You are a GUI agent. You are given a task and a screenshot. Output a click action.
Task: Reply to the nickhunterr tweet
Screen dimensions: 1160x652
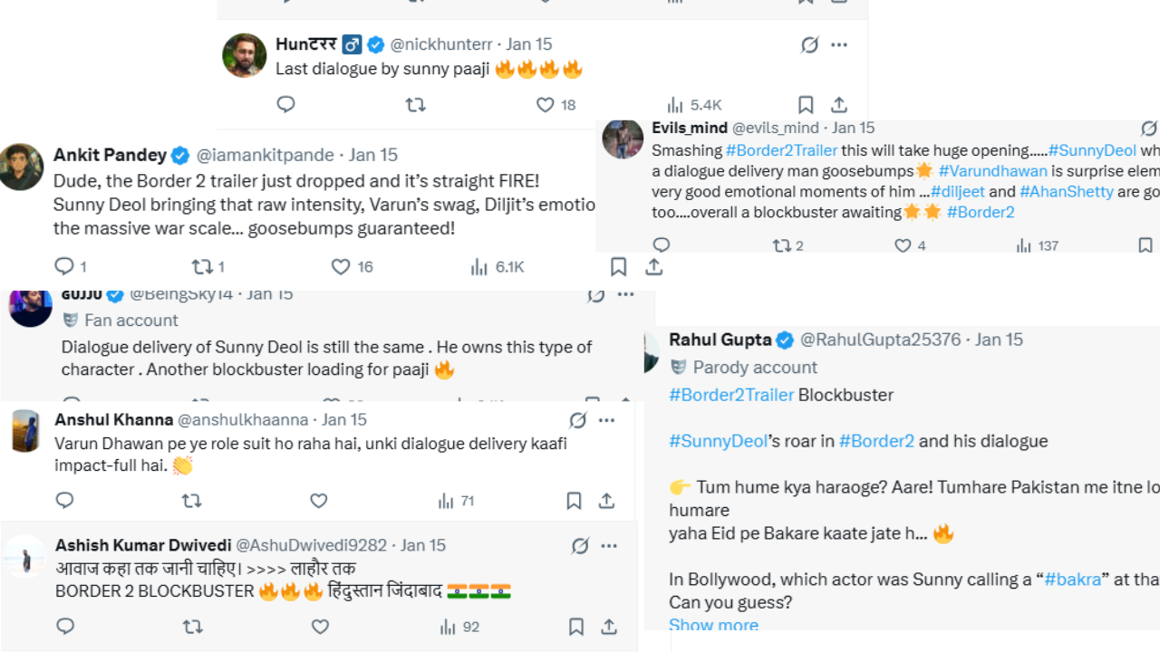[x=285, y=105]
